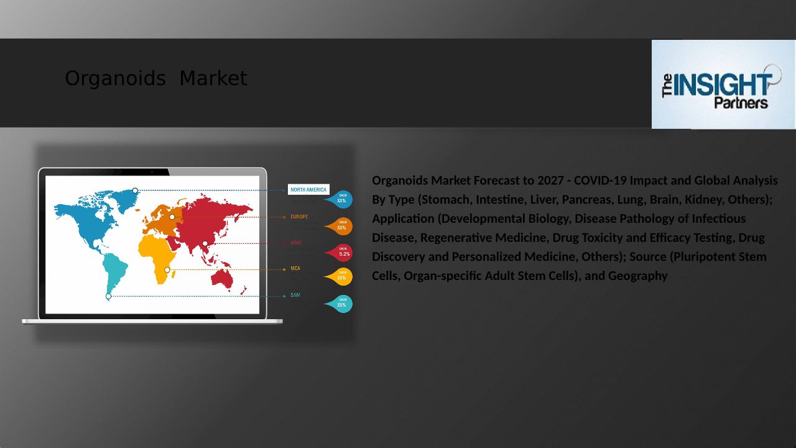Click the Organoids Market Forecast description paragraph
The image size is (796, 448).
pyautogui.click(x=575, y=228)
